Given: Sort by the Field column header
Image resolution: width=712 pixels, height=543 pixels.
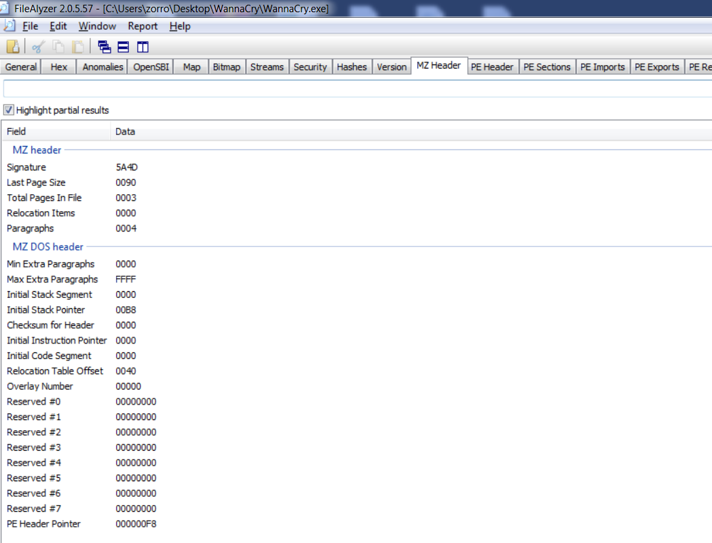Looking at the screenshot, I should point(56,132).
